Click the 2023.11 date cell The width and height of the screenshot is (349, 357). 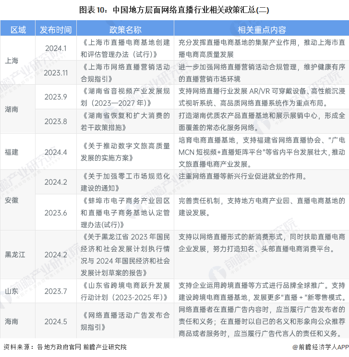[x=55, y=73]
